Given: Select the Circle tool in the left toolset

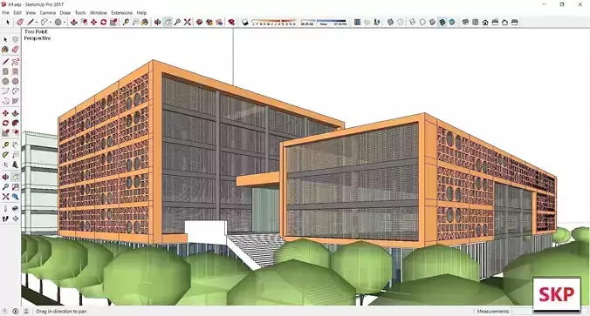Looking at the screenshot, I should point(5,81).
